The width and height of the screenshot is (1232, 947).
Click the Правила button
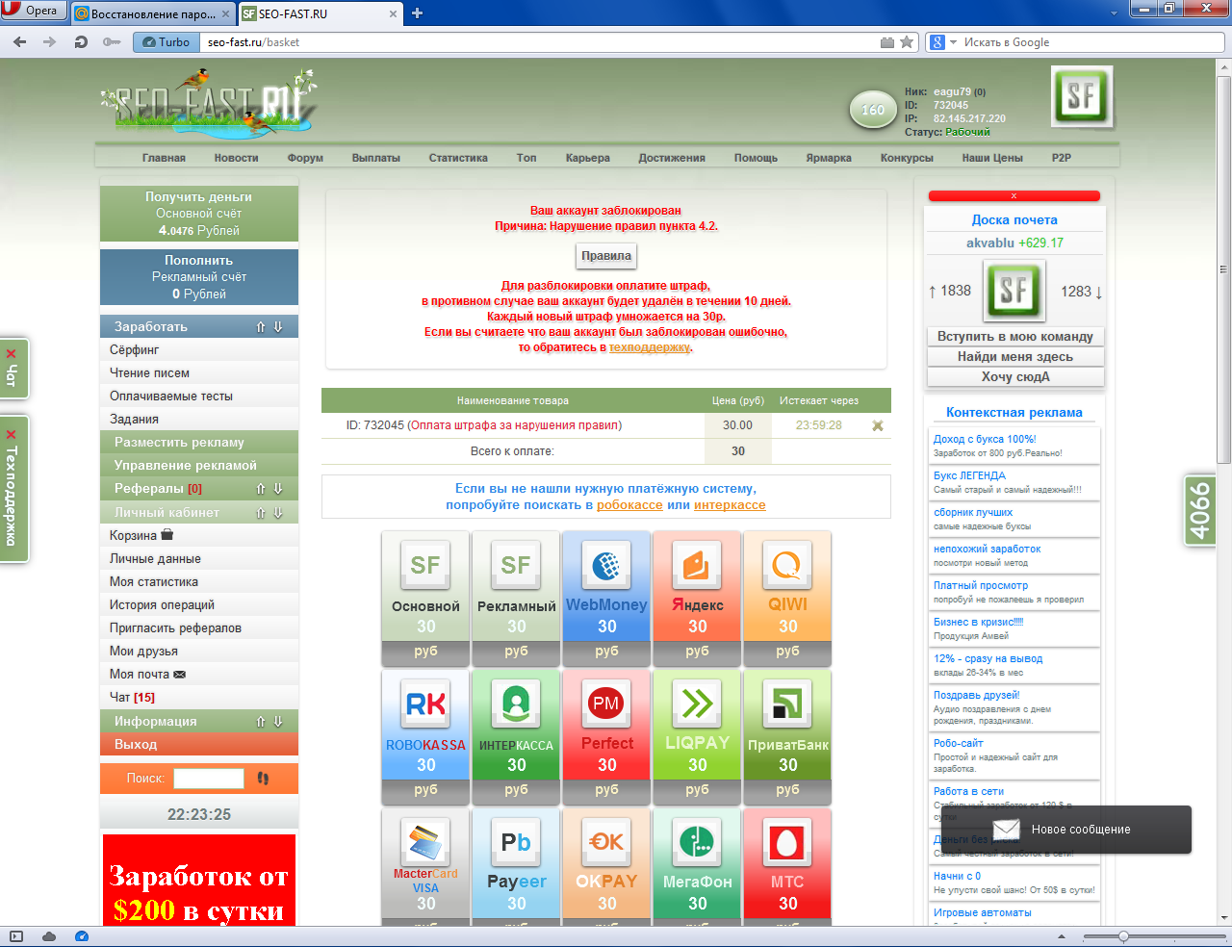coord(606,256)
